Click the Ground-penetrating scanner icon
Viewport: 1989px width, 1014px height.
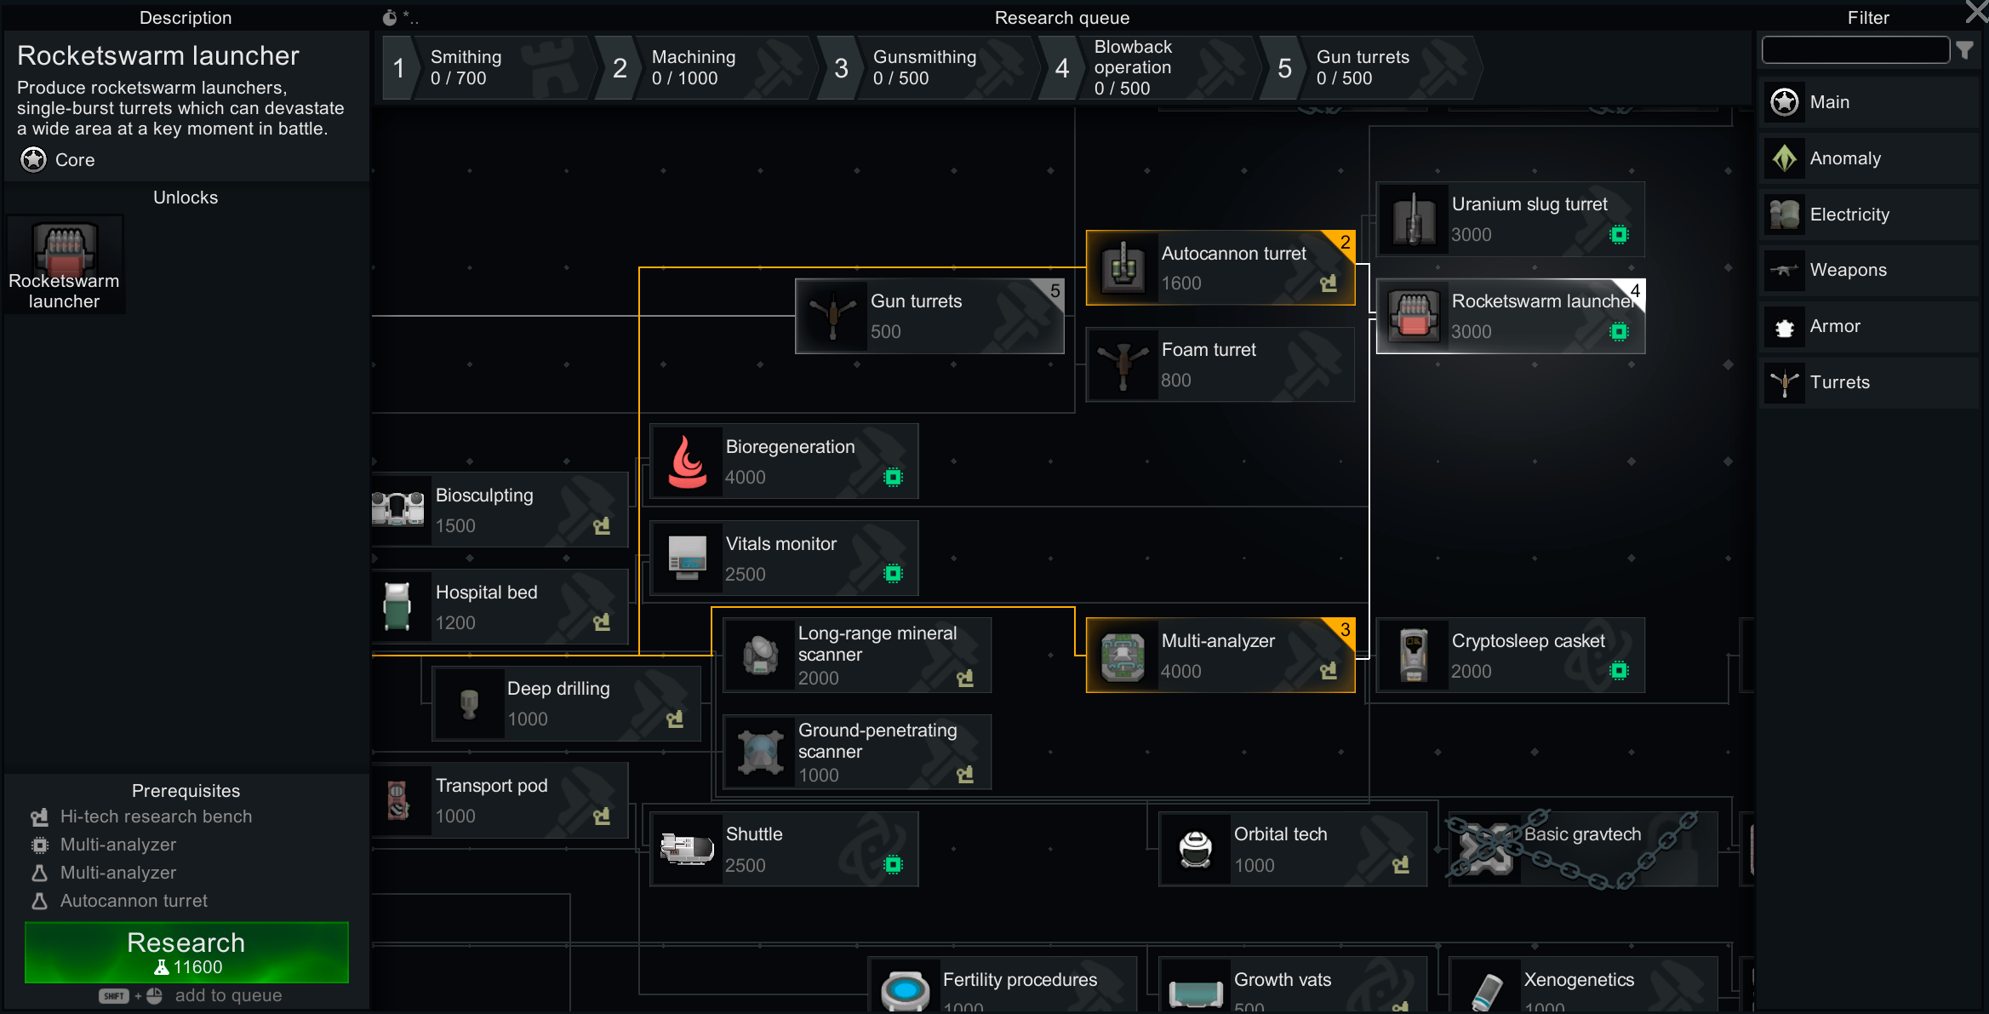[760, 752]
